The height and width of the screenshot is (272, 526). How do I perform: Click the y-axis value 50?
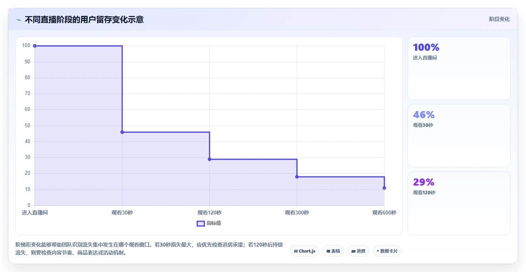point(27,126)
